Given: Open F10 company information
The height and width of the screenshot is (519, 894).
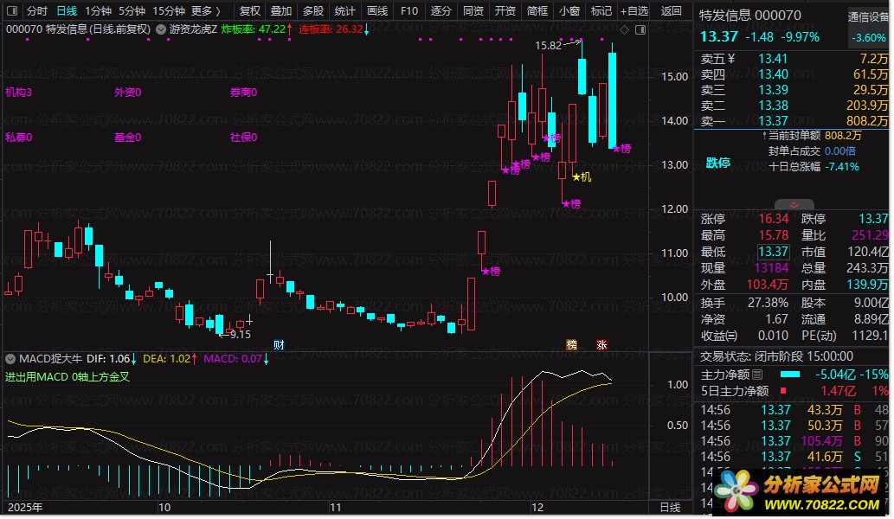Looking at the screenshot, I should (408, 11).
